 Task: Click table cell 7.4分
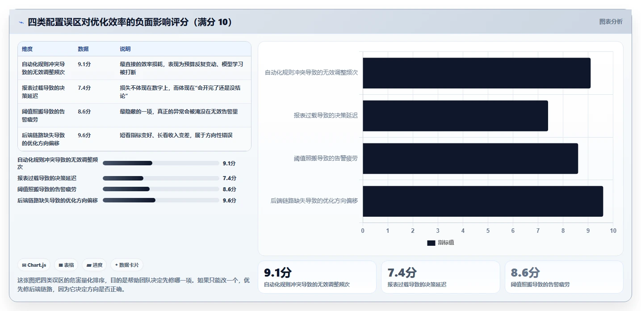coord(84,88)
